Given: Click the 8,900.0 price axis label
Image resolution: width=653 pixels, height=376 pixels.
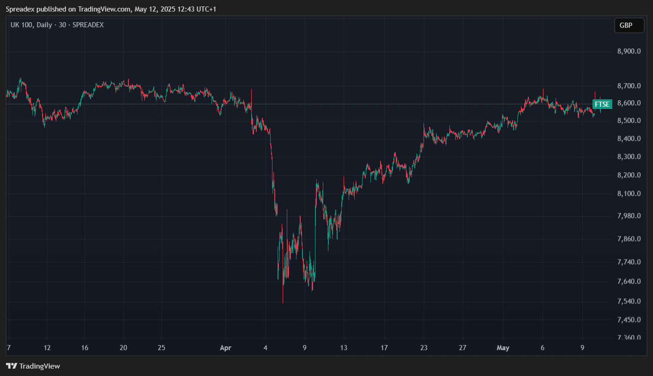Looking at the screenshot, I should pos(629,51).
